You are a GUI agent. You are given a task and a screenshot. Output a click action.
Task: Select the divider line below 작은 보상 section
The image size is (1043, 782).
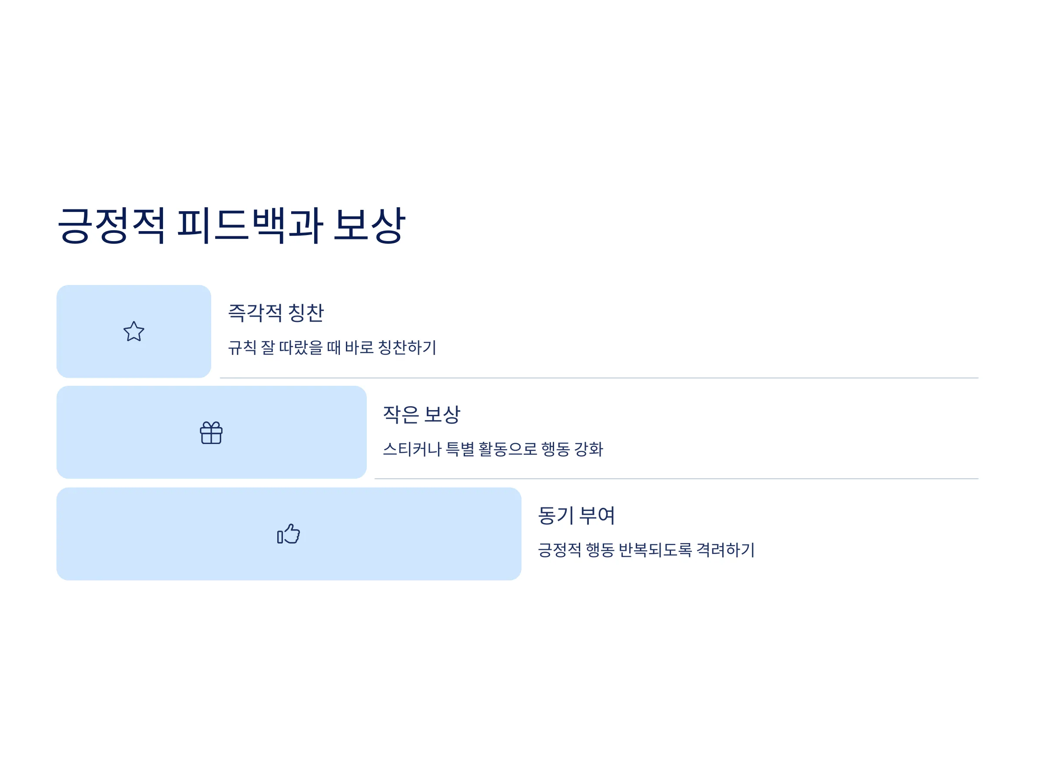[x=676, y=479]
